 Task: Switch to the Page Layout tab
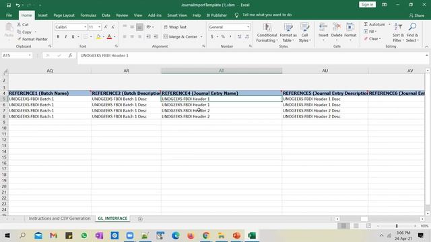tap(64, 15)
